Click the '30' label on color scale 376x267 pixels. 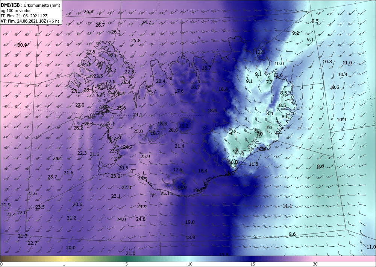tap(315, 264)
